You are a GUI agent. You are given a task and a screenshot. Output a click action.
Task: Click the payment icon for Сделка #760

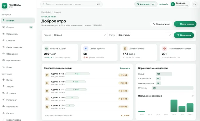pos(47,83)
